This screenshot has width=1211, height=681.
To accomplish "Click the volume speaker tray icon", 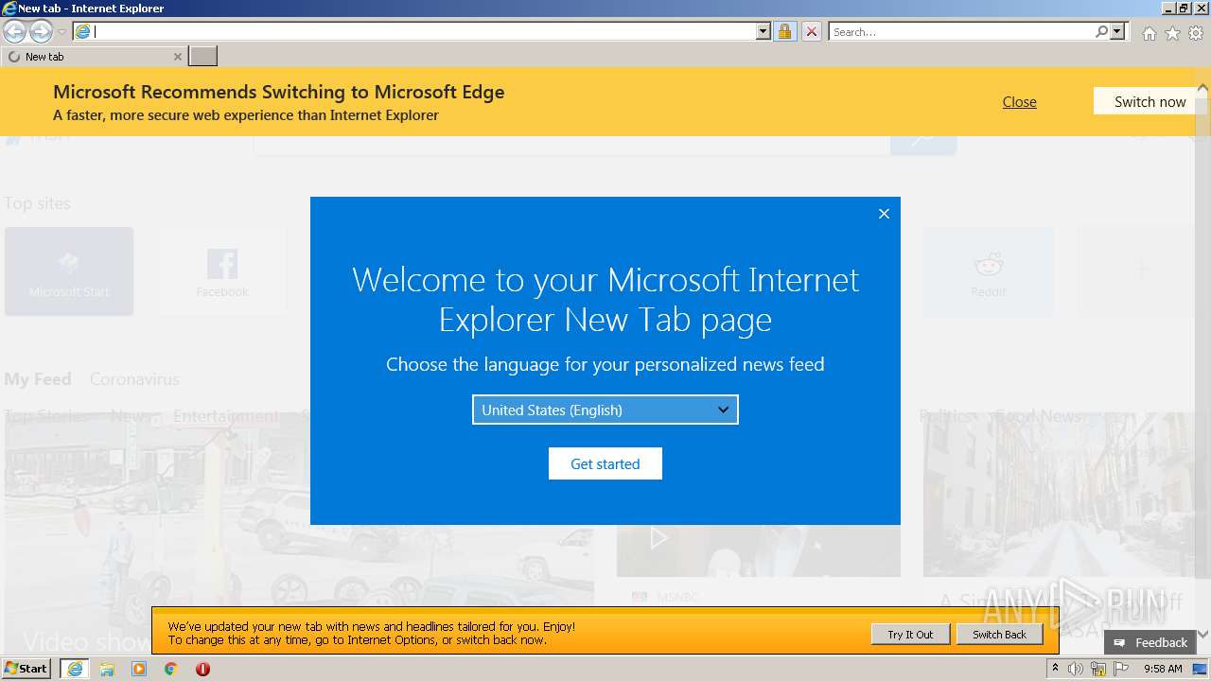I will click(x=1076, y=669).
